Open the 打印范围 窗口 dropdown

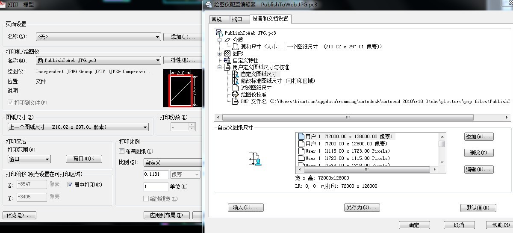pyautogui.click(x=29, y=159)
